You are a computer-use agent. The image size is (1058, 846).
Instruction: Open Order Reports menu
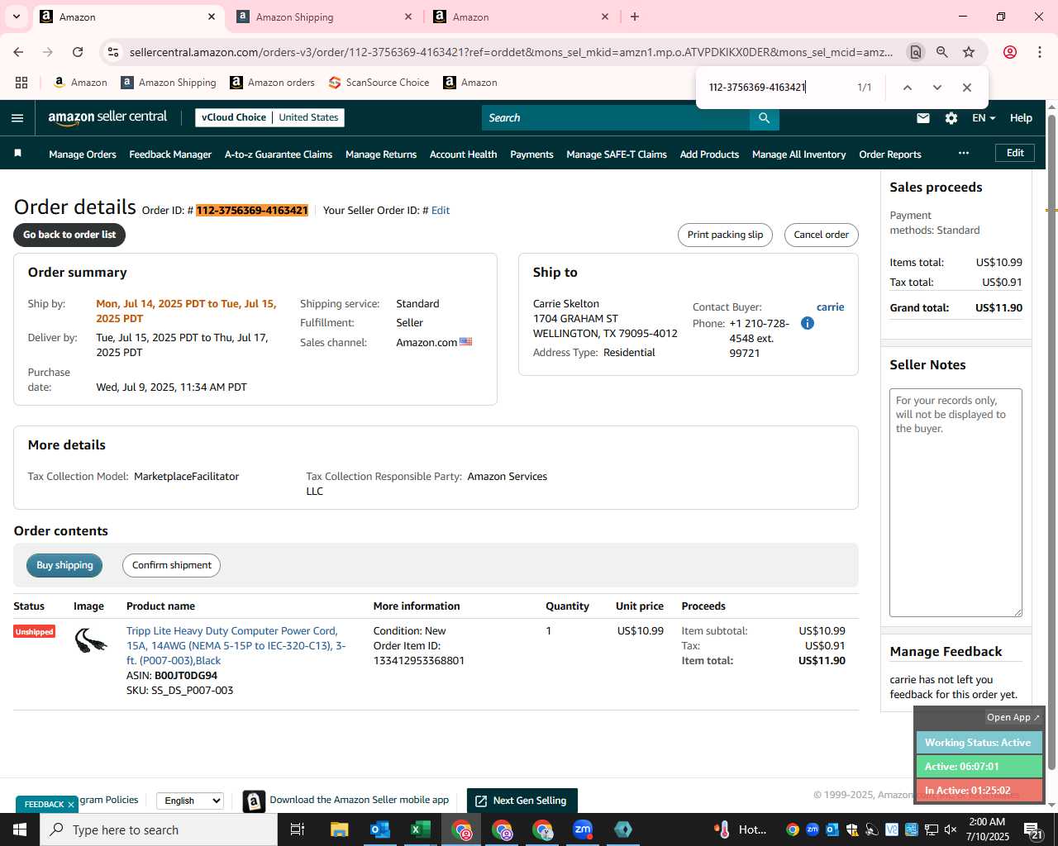click(x=890, y=154)
